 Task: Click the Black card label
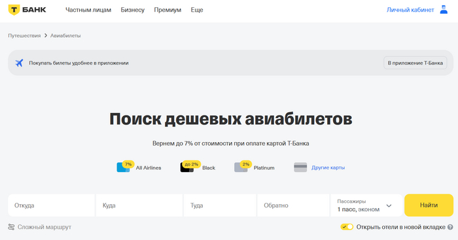click(x=209, y=168)
